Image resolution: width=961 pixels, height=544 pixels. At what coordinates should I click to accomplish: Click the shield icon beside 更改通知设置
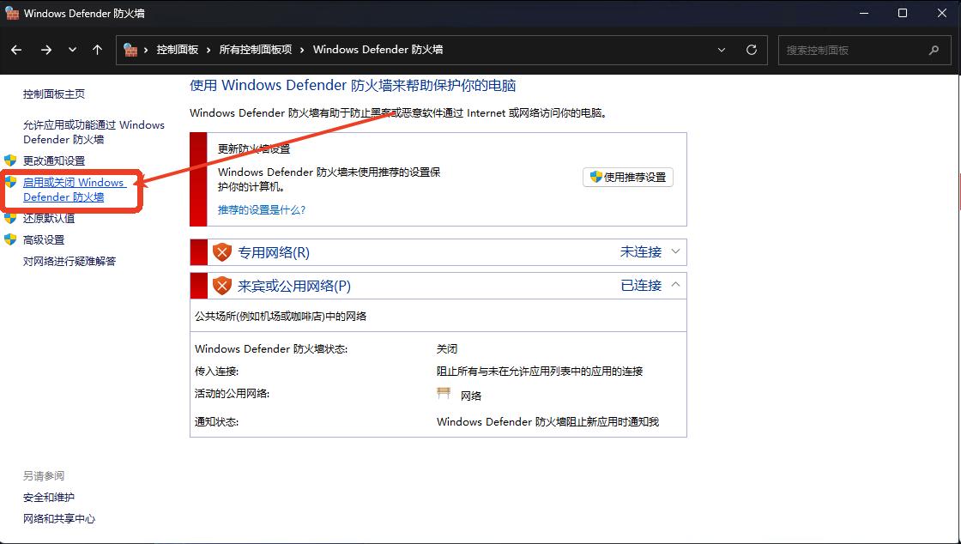click(x=10, y=160)
